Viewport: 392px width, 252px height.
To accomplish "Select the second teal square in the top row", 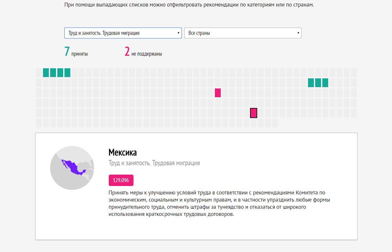I will [53, 73].
